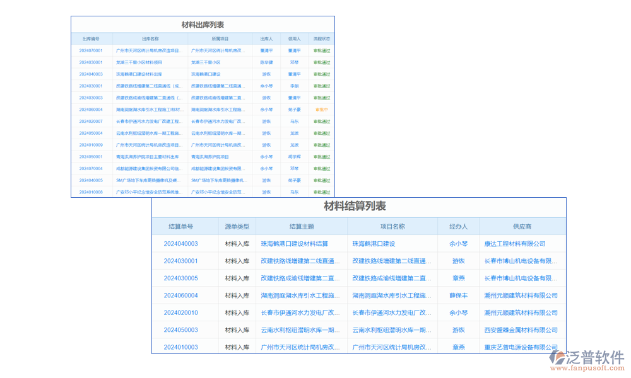Screen dimensions: 631x378
Task: Open 青海洪湖养护院项目主要材料出库 entry
Action: pos(147,157)
